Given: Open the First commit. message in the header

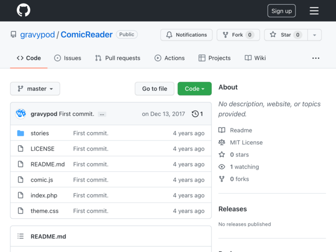Looking at the screenshot, I should click(x=77, y=114).
